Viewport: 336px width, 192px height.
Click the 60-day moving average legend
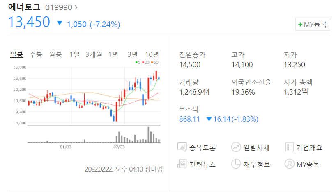tap(155, 62)
